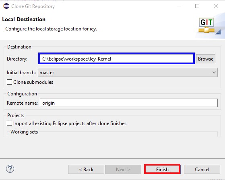Enable Clone submodules checkbox
Image resolution: width=225 pixels, height=180 pixels.
10,82
